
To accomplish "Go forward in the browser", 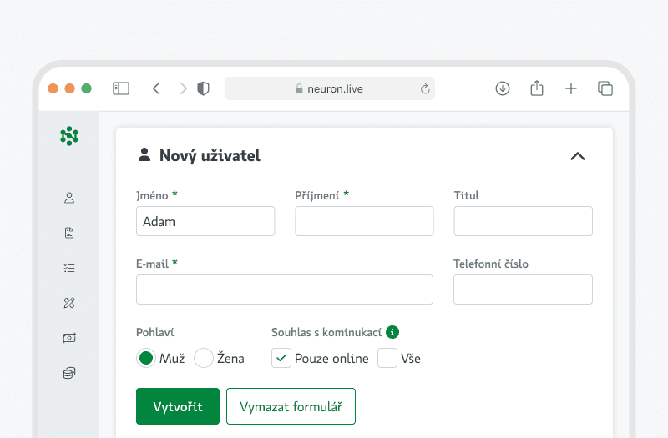I will click(183, 88).
